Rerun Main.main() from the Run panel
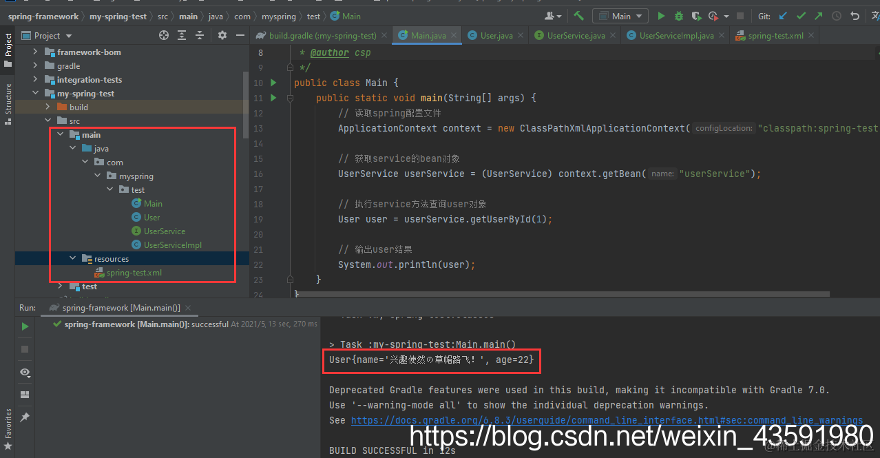 click(x=25, y=326)
